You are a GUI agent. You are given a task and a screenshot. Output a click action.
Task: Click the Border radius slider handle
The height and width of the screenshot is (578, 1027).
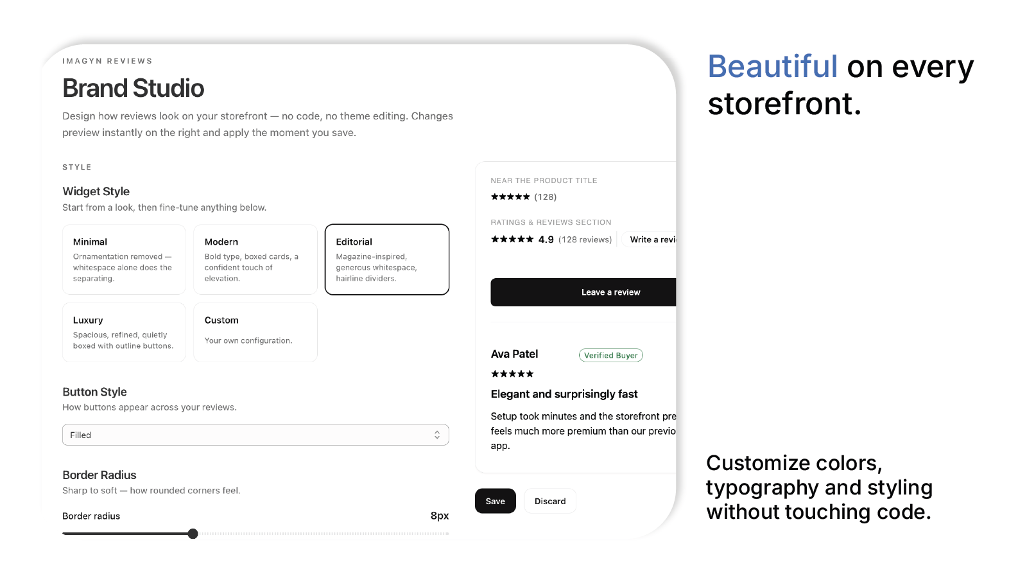pos(193,534)
